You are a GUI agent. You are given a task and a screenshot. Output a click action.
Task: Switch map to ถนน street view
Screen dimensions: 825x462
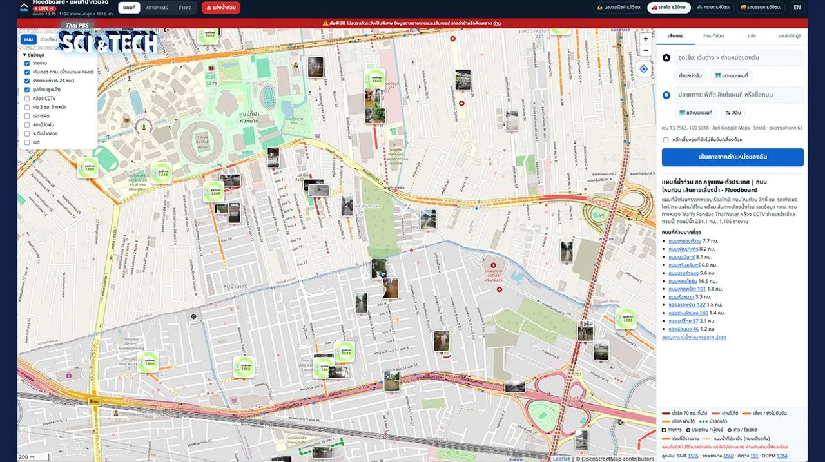(28, 39)
